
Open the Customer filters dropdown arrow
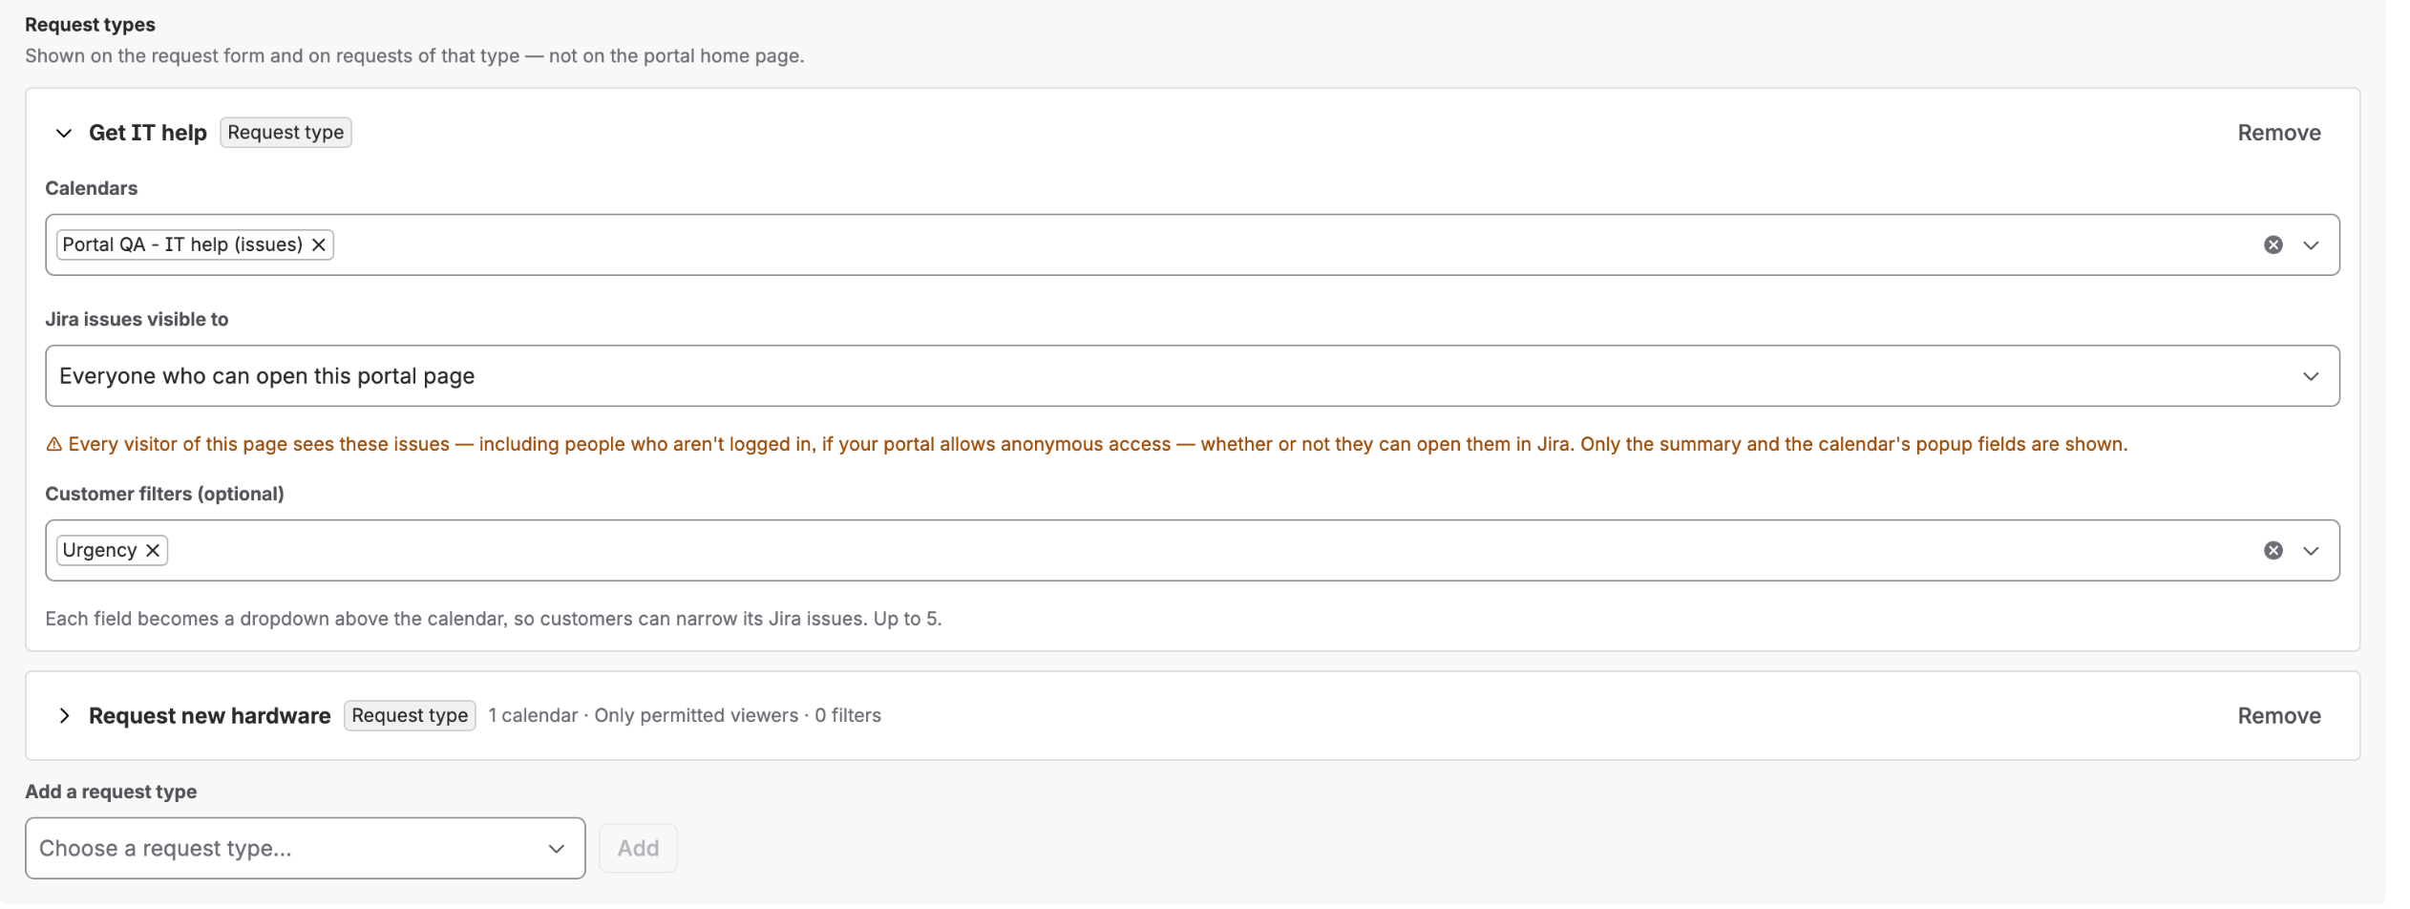click(x=2311, y=551)
